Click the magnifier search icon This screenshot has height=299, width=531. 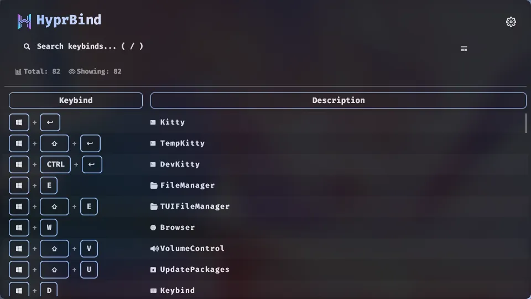pyautogui.click(x=27, y=47)
